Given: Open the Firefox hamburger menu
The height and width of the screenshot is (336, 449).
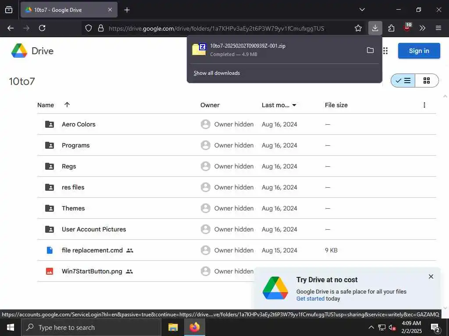Looking at the screenshot, I should (438, 28).
